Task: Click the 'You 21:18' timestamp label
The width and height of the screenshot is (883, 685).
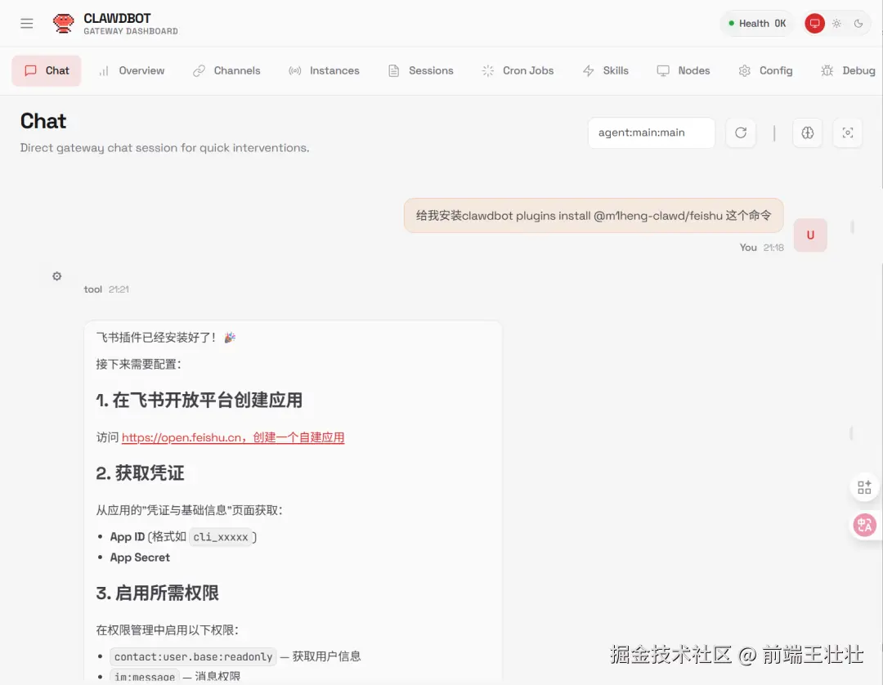Action: [x=761, y=248]
